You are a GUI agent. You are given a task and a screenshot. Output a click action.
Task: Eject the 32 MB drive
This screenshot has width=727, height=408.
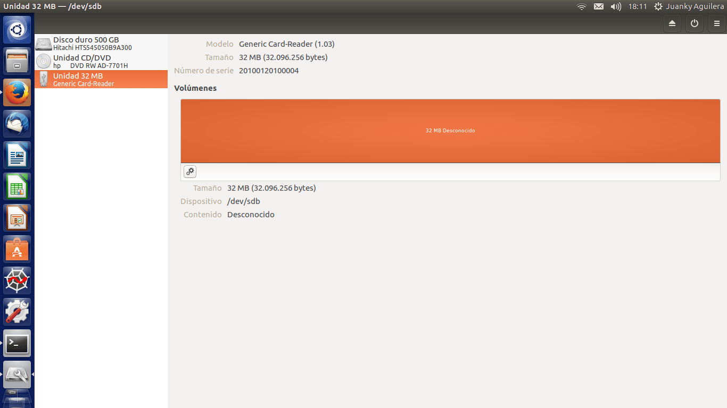672,23
